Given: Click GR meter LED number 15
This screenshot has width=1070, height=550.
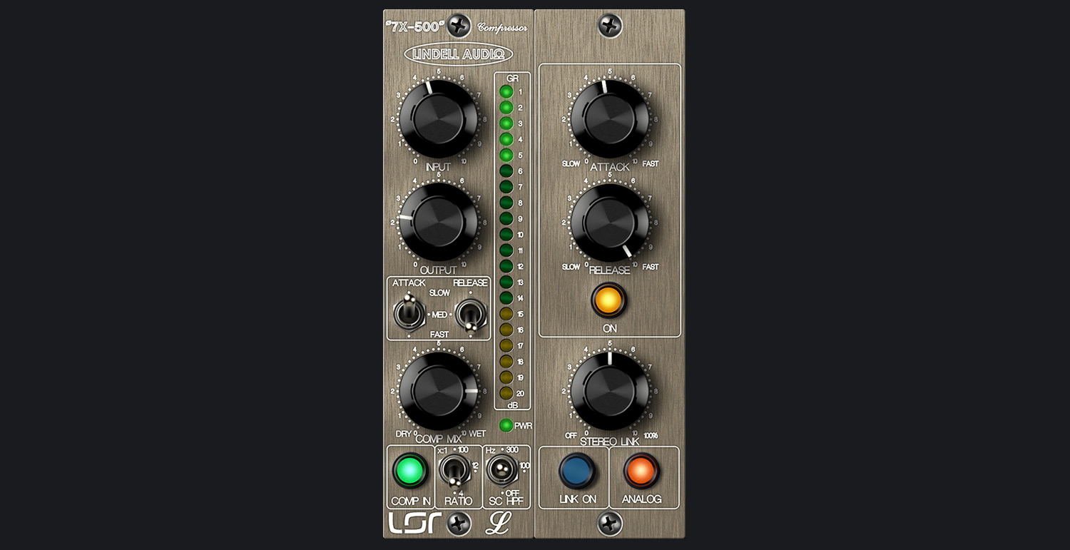Looking at the screenshot, I should pos(506,314).
